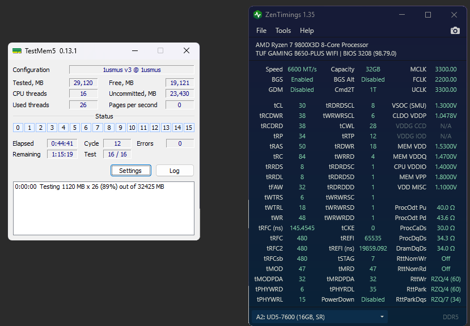Maximize the ZenTimings window
Image resolution: width=470 pixels, height=326 pixels.
(428, 15)
